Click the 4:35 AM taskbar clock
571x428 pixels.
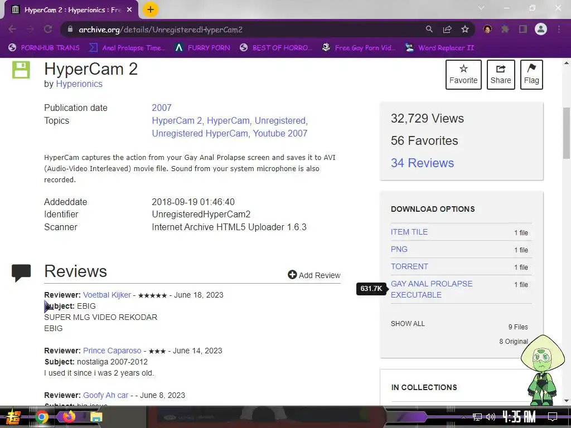pos(519,417)
